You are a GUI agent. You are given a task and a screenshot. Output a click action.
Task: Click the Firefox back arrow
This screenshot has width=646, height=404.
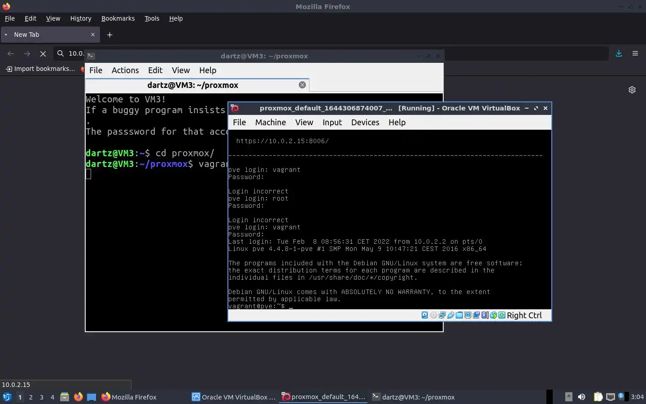[11, 53]
